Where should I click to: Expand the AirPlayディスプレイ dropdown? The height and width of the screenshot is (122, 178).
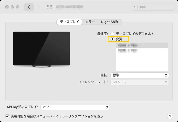click(x=75, y=107)
